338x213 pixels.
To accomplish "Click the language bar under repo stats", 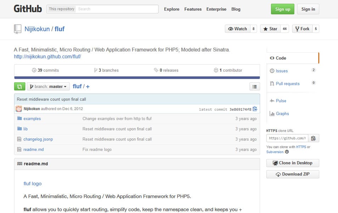I will (137, 77).
